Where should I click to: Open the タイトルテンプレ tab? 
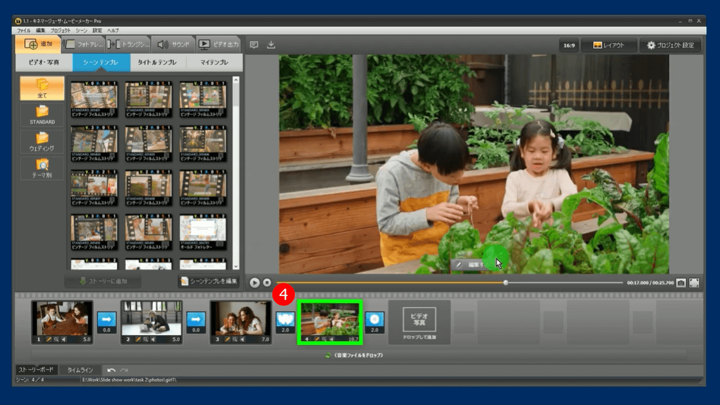(x=158, y=63)
